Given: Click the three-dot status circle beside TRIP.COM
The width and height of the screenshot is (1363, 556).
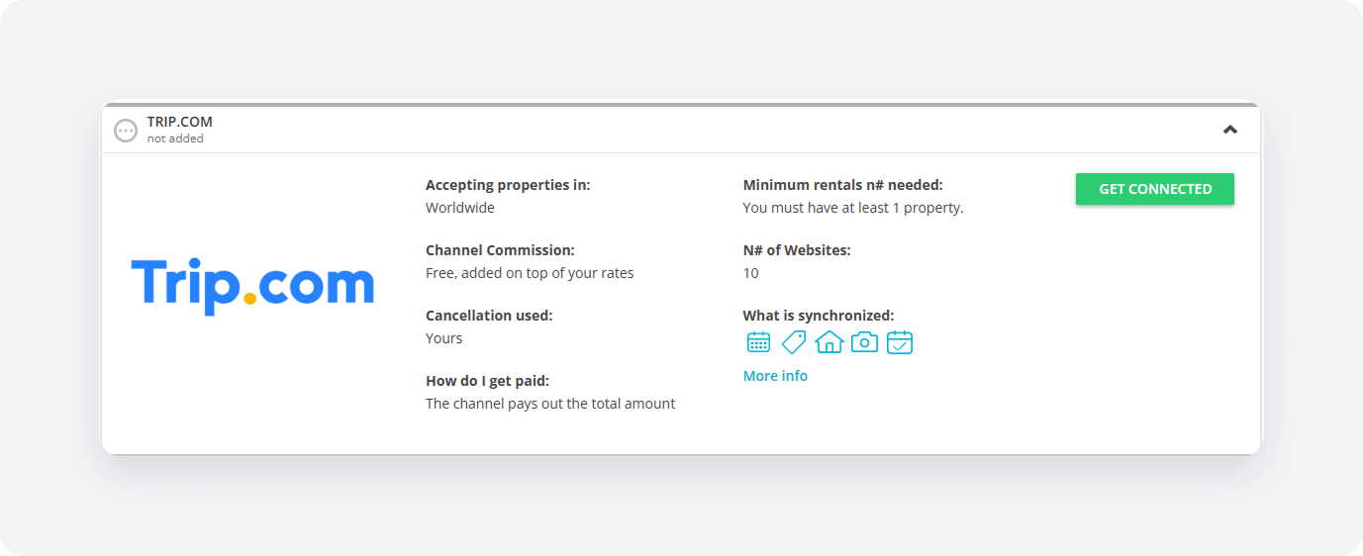Looking at the screenshot, I should (126, 131).
